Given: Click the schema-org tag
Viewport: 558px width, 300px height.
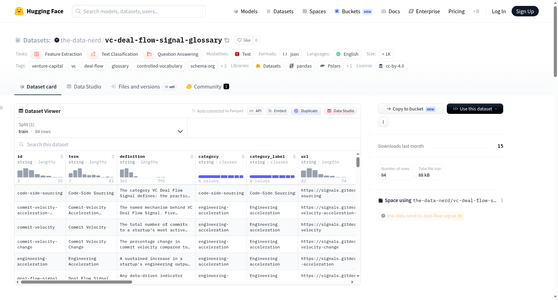Looking at the screenshot, I should pyautogui.click(x=203, y=66).
